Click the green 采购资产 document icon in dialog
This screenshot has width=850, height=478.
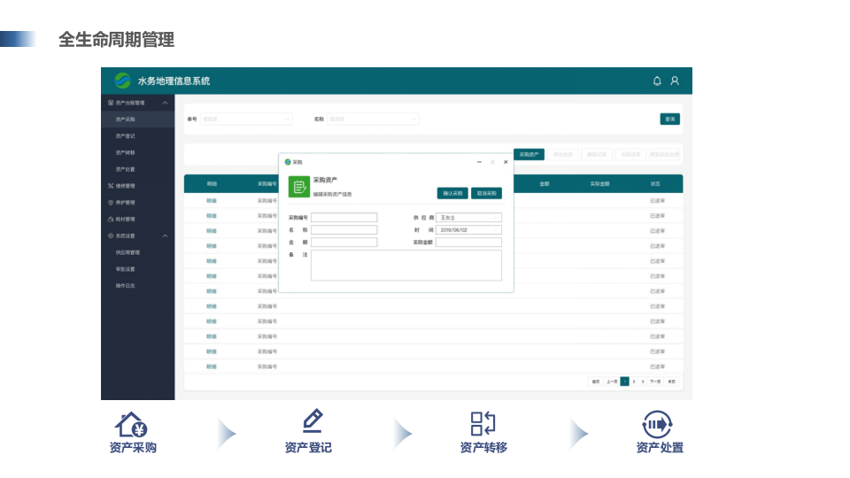point(299,186)
